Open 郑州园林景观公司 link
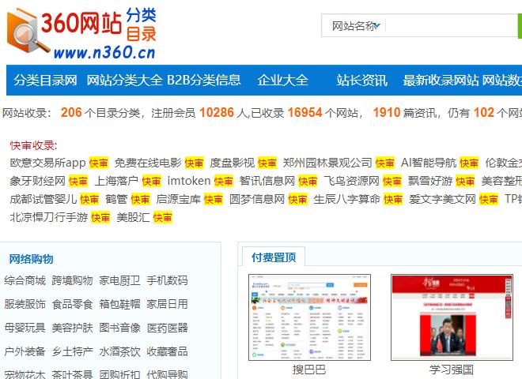Image resolution: width=522 pixels, height=379 pixels. (x=327, y=163)
